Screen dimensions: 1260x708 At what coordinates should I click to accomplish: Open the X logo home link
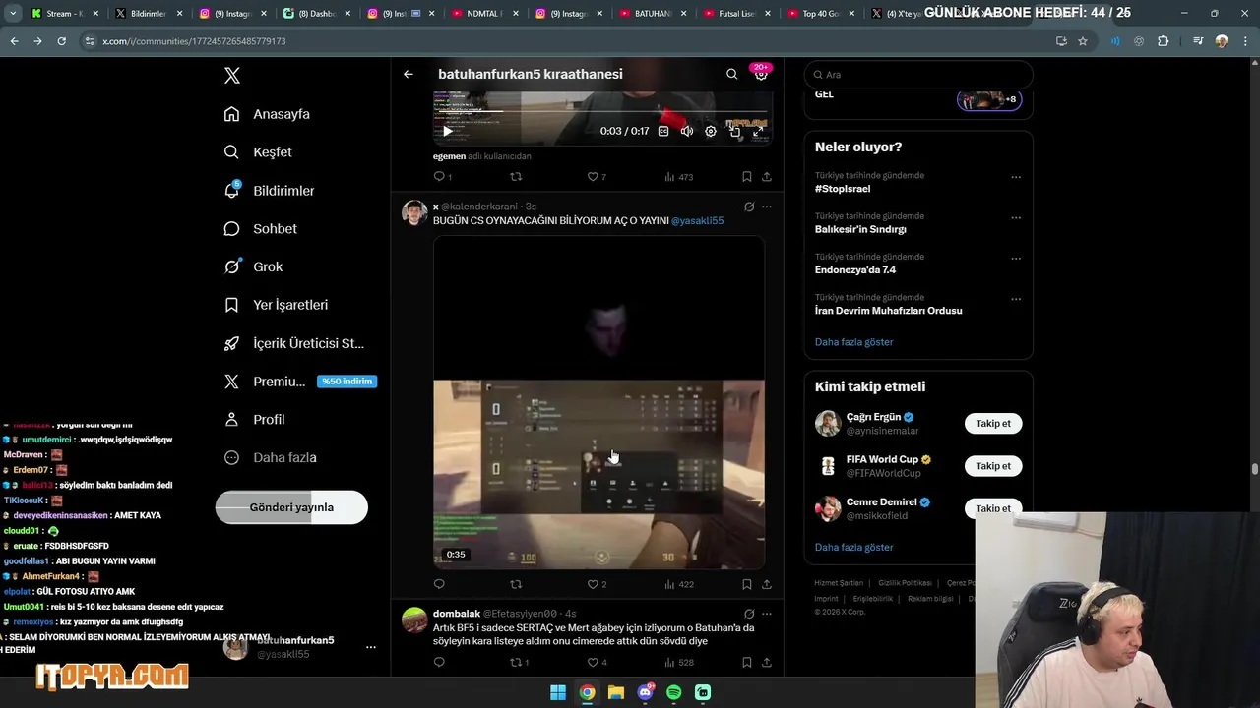point(231,76)
